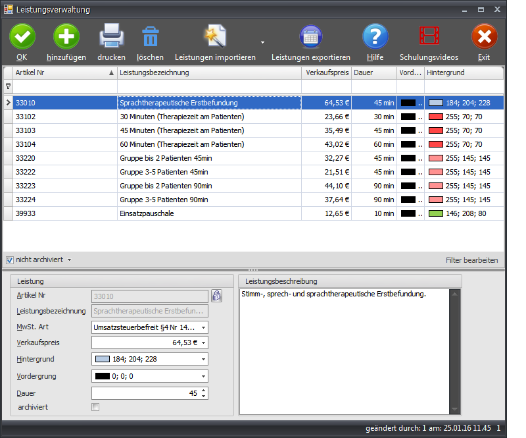This screenshot has height=438, width=526.
Task: Open the Hilfe question mark icon
Action: tap(375, 37)
